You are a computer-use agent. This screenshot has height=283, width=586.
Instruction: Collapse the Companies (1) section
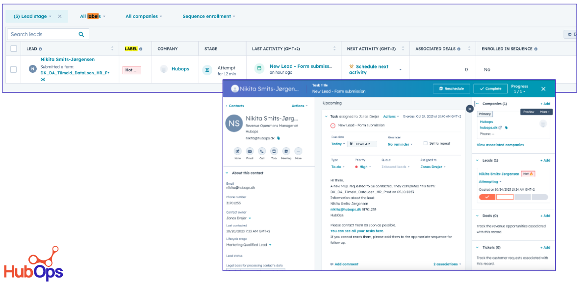click(477, 104)
